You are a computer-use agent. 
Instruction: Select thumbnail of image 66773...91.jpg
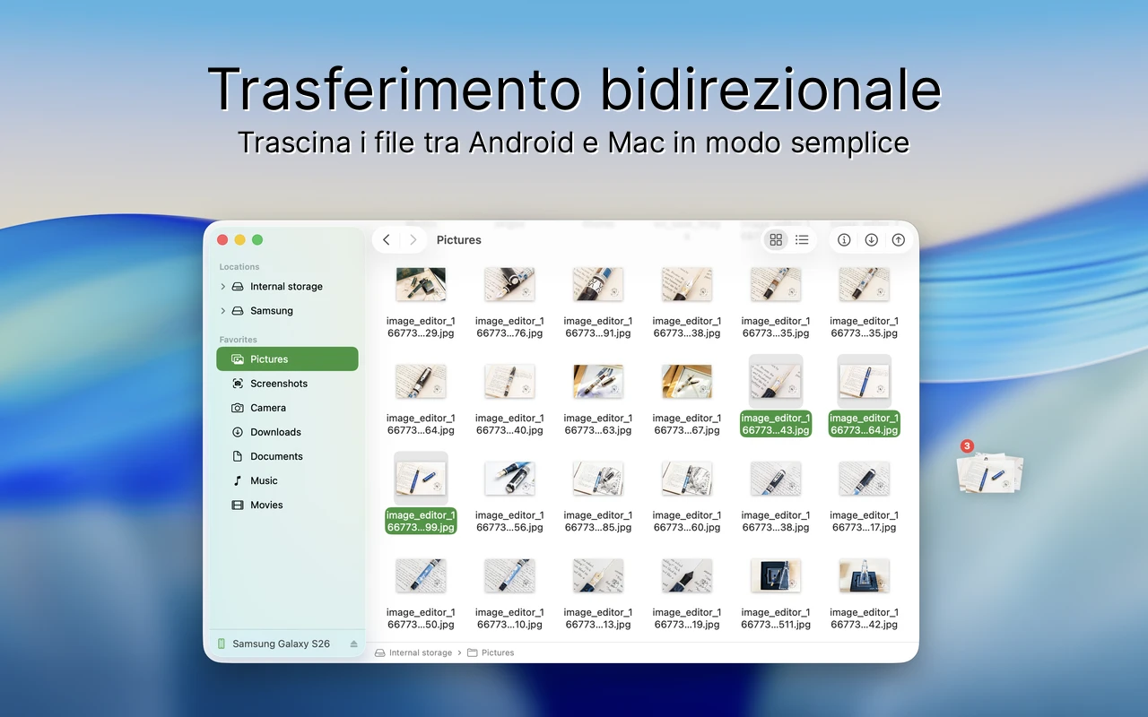598,284
